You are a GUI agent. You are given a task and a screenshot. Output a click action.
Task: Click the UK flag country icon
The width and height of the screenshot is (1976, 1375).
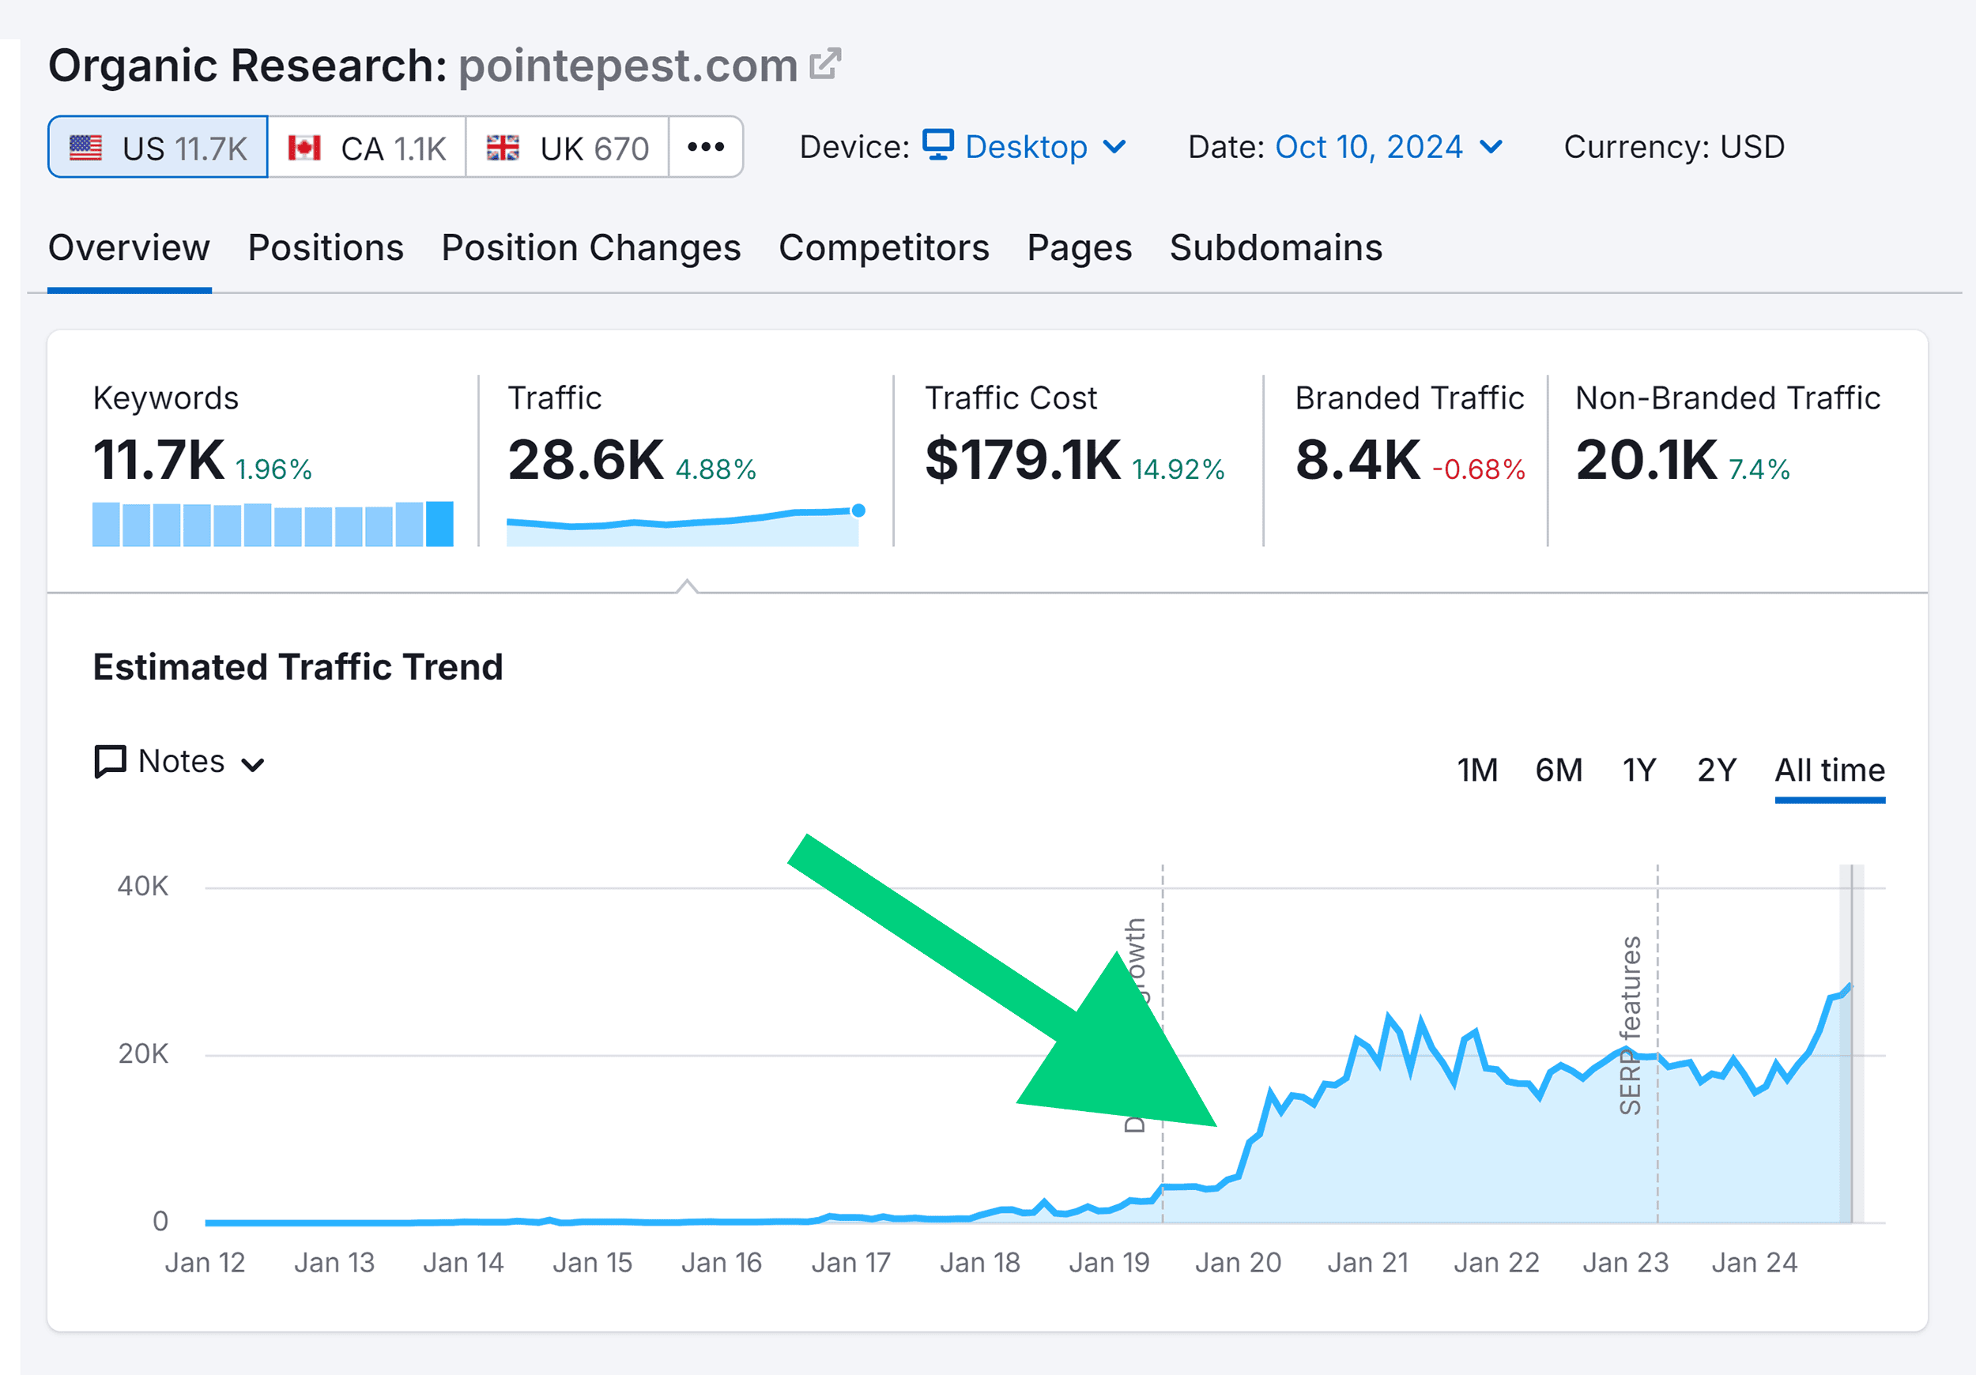[x=503, y=146]
